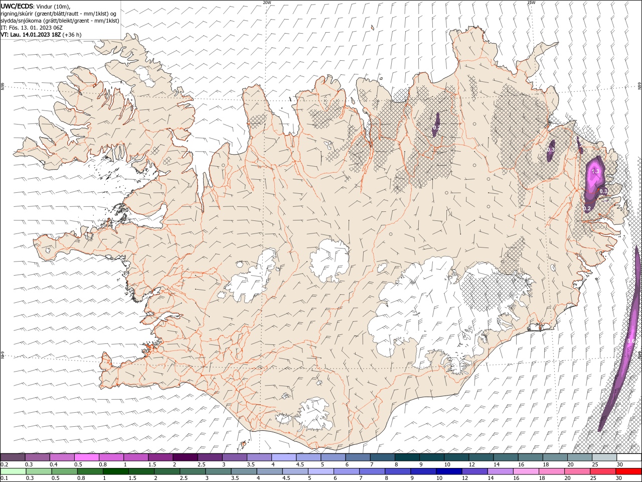Click the crimson 25 mm rain legend swatch
The image size is (642, 482).
[x=602, y=471]
